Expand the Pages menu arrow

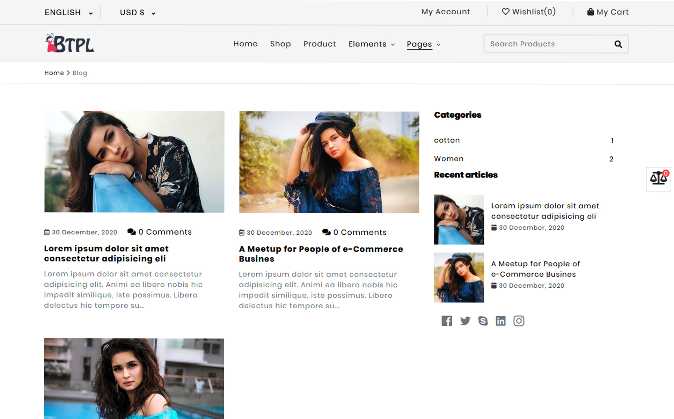438,44
